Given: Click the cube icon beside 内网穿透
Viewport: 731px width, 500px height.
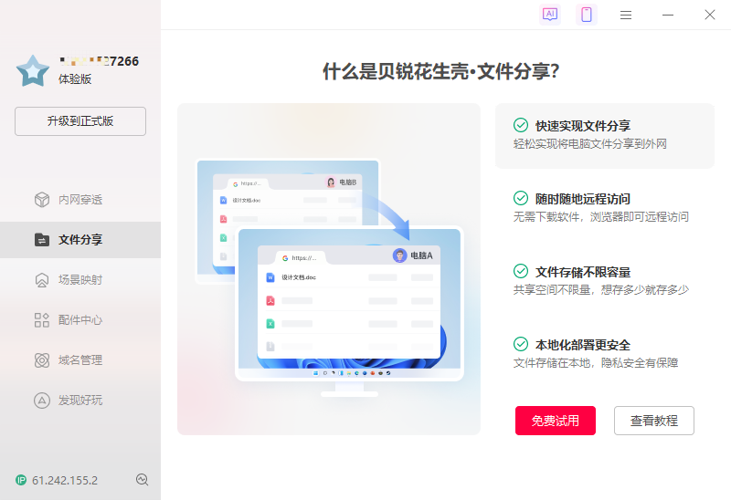Looking at the screenshot, I should pyautogui.click(x=42, y=200).
